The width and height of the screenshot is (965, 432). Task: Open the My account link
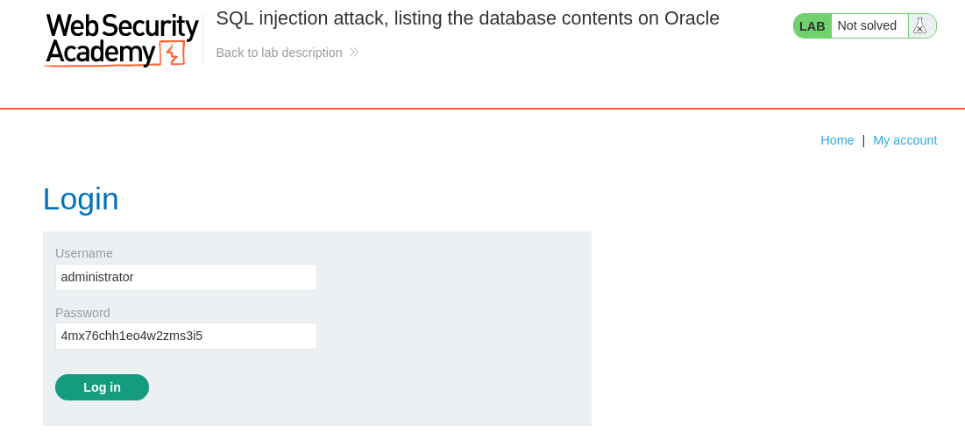[905, 140]
